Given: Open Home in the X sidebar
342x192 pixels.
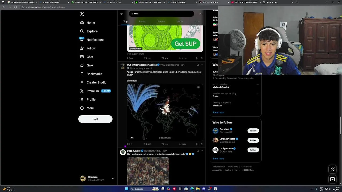Looking at the screenshot, I should point(88,23).
